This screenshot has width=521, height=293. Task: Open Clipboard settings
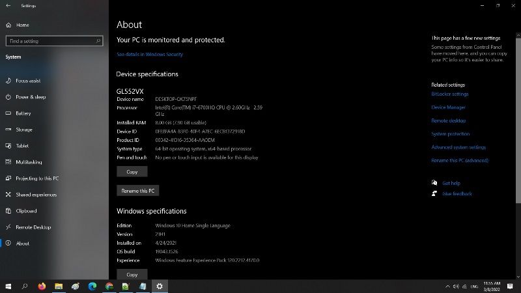point(26,211)
